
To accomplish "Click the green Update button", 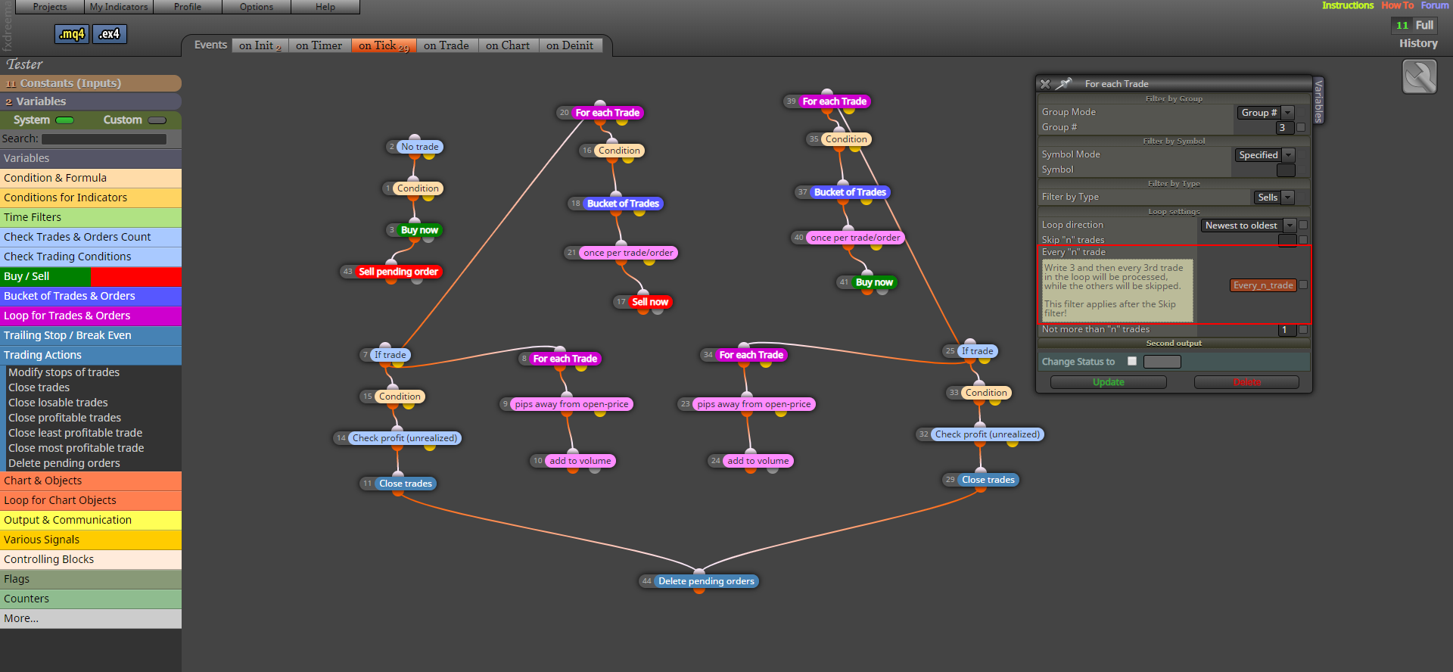I will (1109, 382).
